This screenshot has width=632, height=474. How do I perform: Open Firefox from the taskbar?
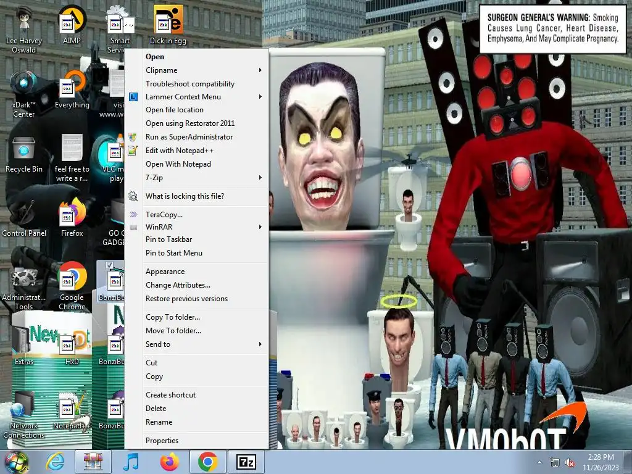coord(169,462)
